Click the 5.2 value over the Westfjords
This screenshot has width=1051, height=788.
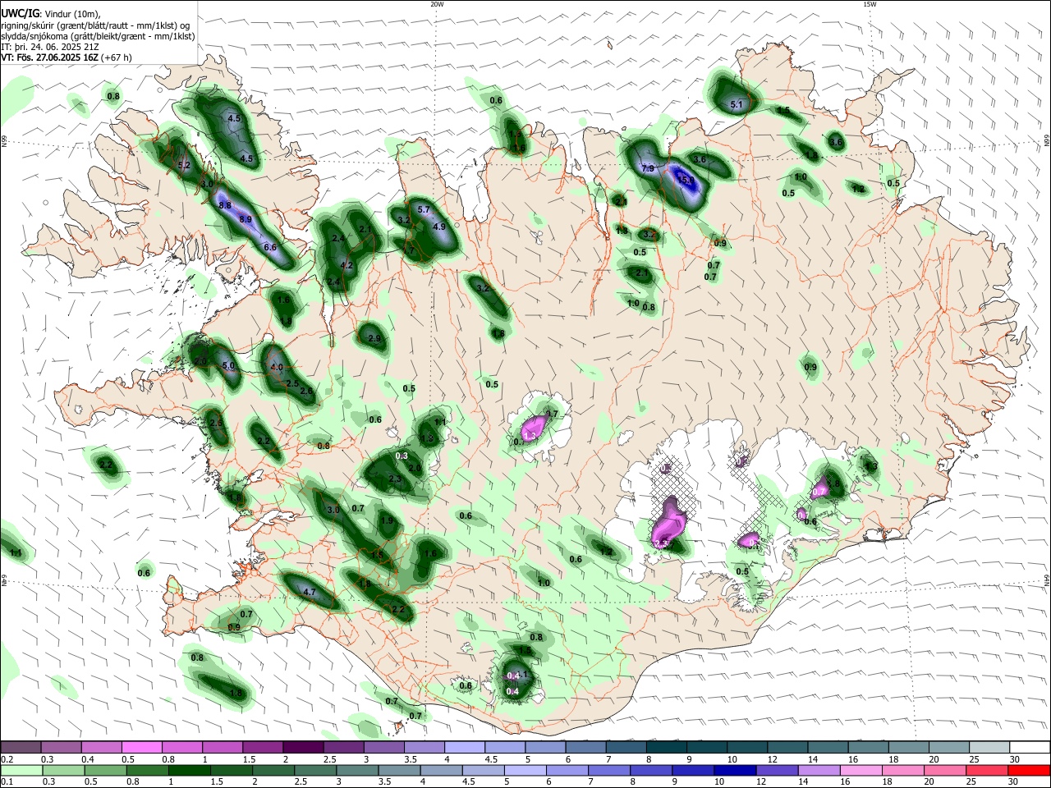coord(185,166)
